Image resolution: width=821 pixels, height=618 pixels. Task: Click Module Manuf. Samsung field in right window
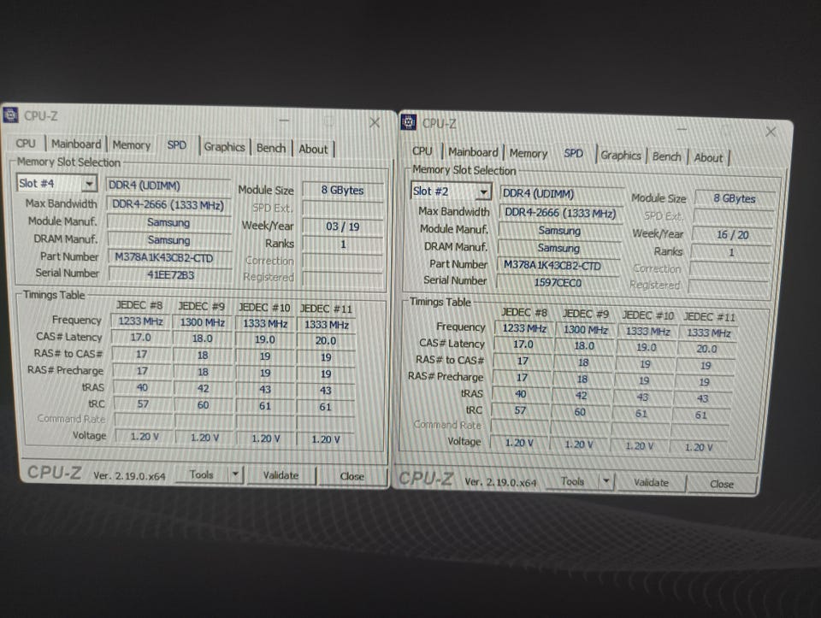[x=559, y=230]
